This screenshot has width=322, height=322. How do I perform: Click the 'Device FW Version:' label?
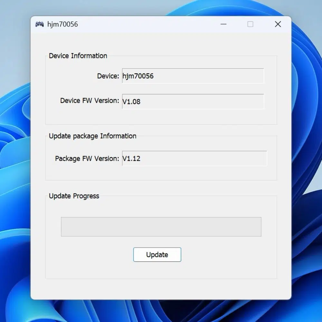pos(90,100)
